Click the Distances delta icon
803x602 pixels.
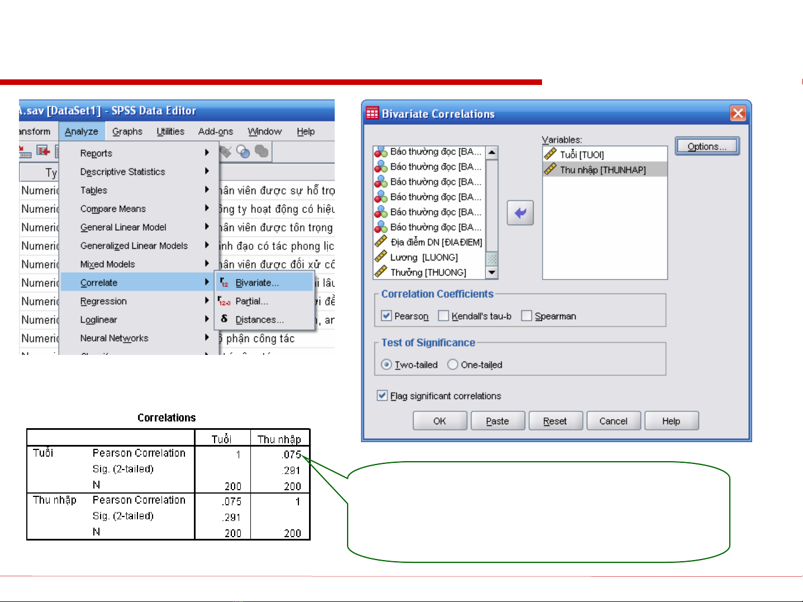(x=224, y=319)
